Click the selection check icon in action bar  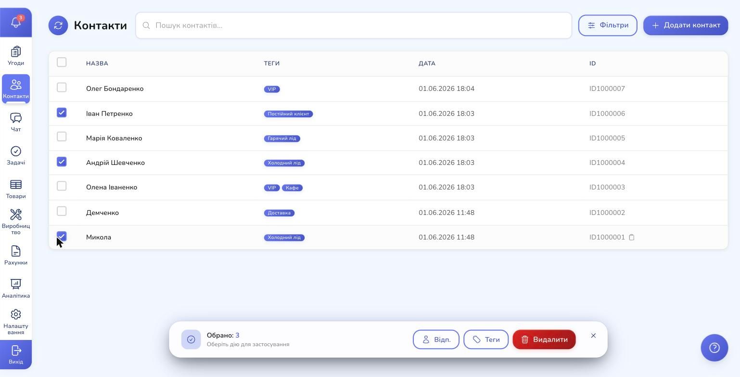click(191, 339)
